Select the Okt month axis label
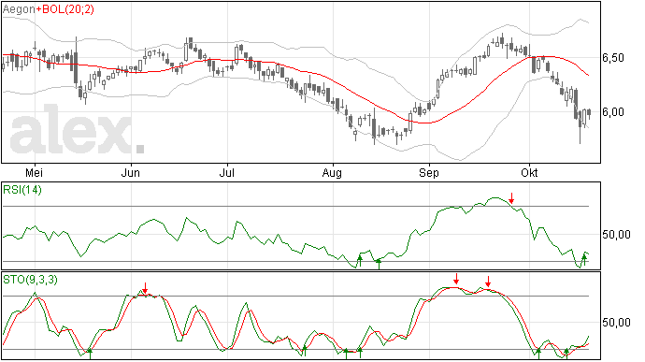The image size is (645, 362). pos(529,173)
